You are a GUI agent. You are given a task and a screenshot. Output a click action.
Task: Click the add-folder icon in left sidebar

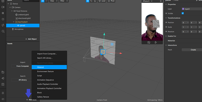point(3,72)
